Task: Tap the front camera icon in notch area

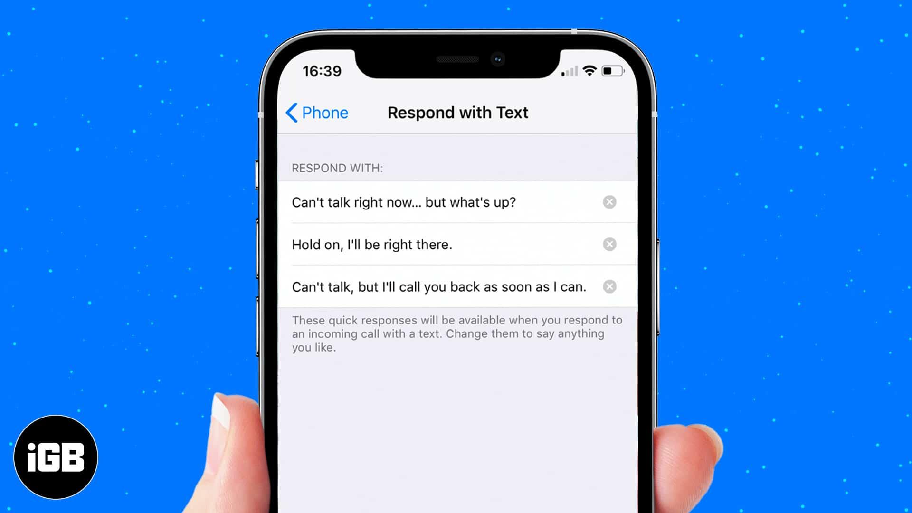Action: (x=497, y=60)
